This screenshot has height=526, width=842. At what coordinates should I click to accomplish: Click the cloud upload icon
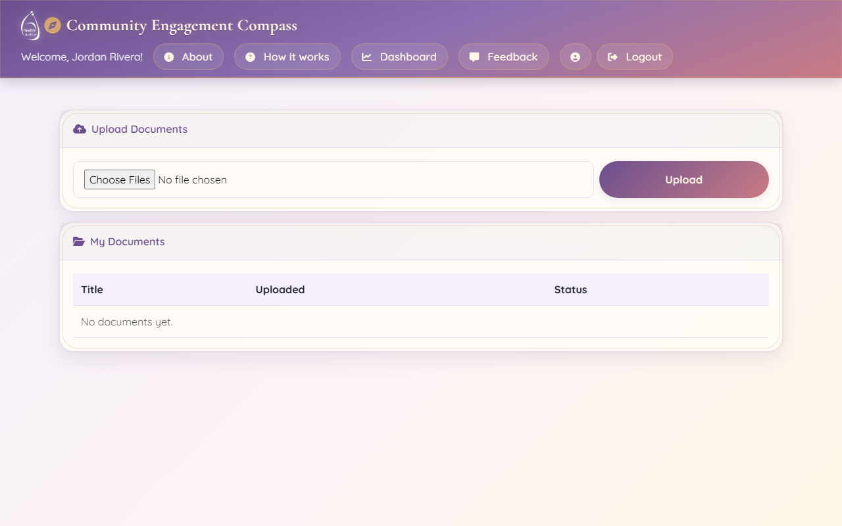pyautogui.click(x=80, y=129)
